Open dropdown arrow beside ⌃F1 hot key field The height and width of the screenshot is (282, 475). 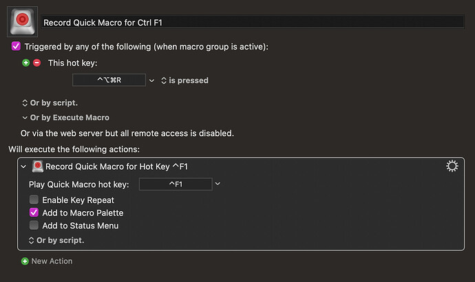218,184
